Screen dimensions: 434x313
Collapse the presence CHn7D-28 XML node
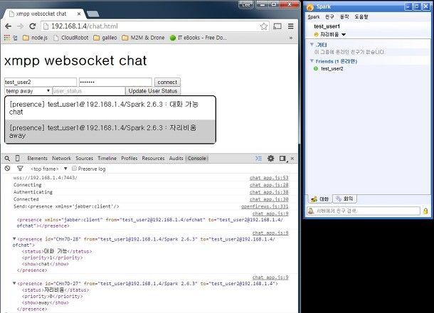tap(14, 239)
